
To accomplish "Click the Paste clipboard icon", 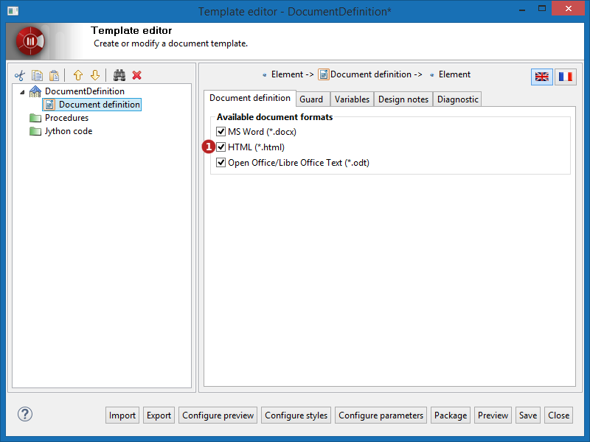I will (54, 75).
